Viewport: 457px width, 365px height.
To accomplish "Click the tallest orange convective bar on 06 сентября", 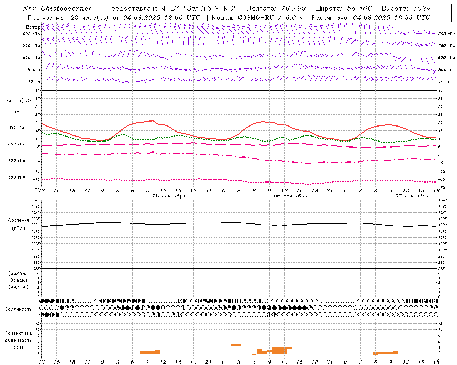I will (279, 350).
